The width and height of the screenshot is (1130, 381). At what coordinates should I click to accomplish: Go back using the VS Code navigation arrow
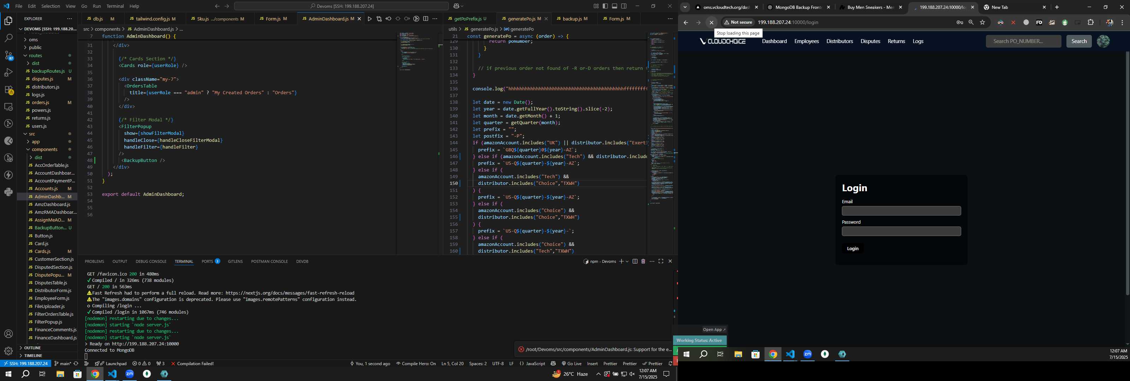click(x=217, y=6)
